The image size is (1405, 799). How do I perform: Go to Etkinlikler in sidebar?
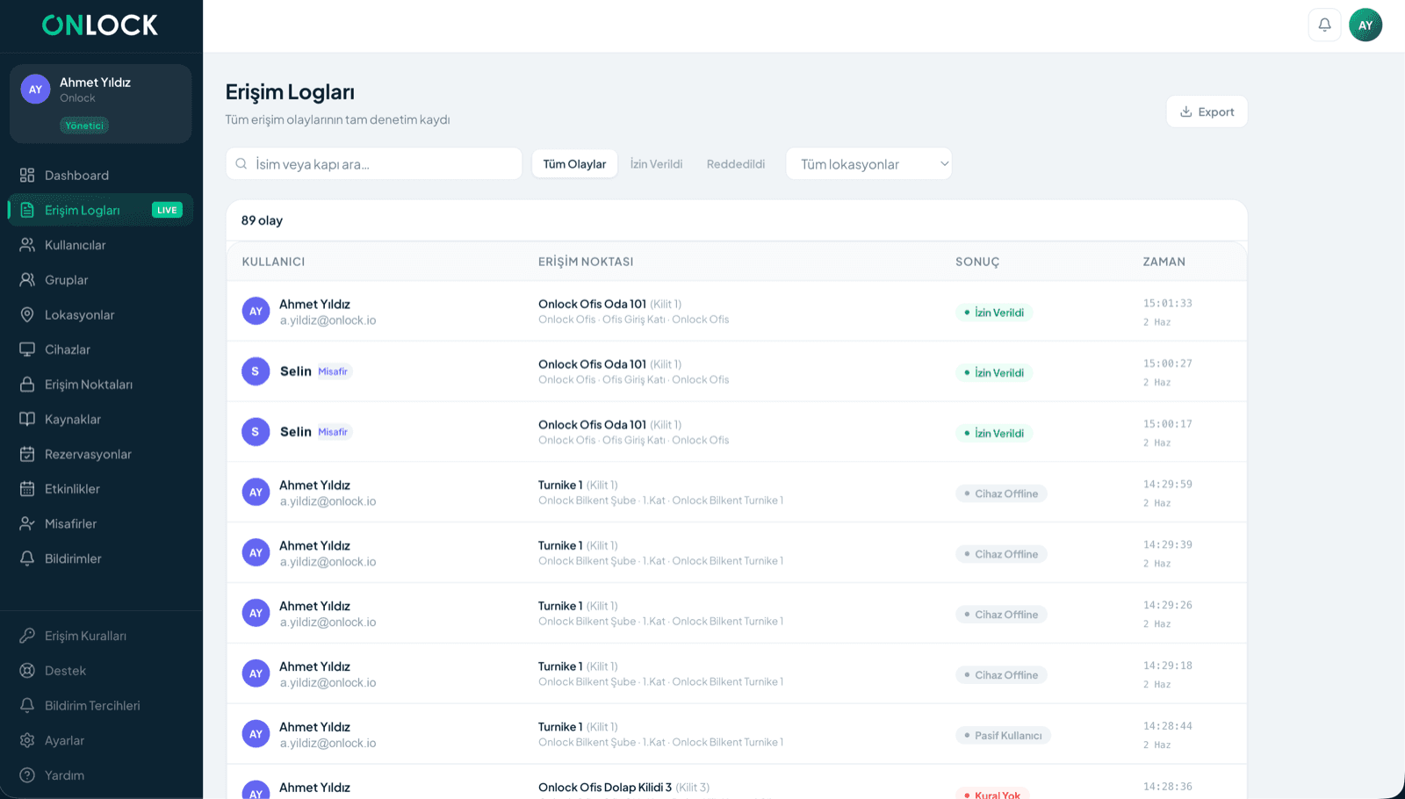point(100,489)
